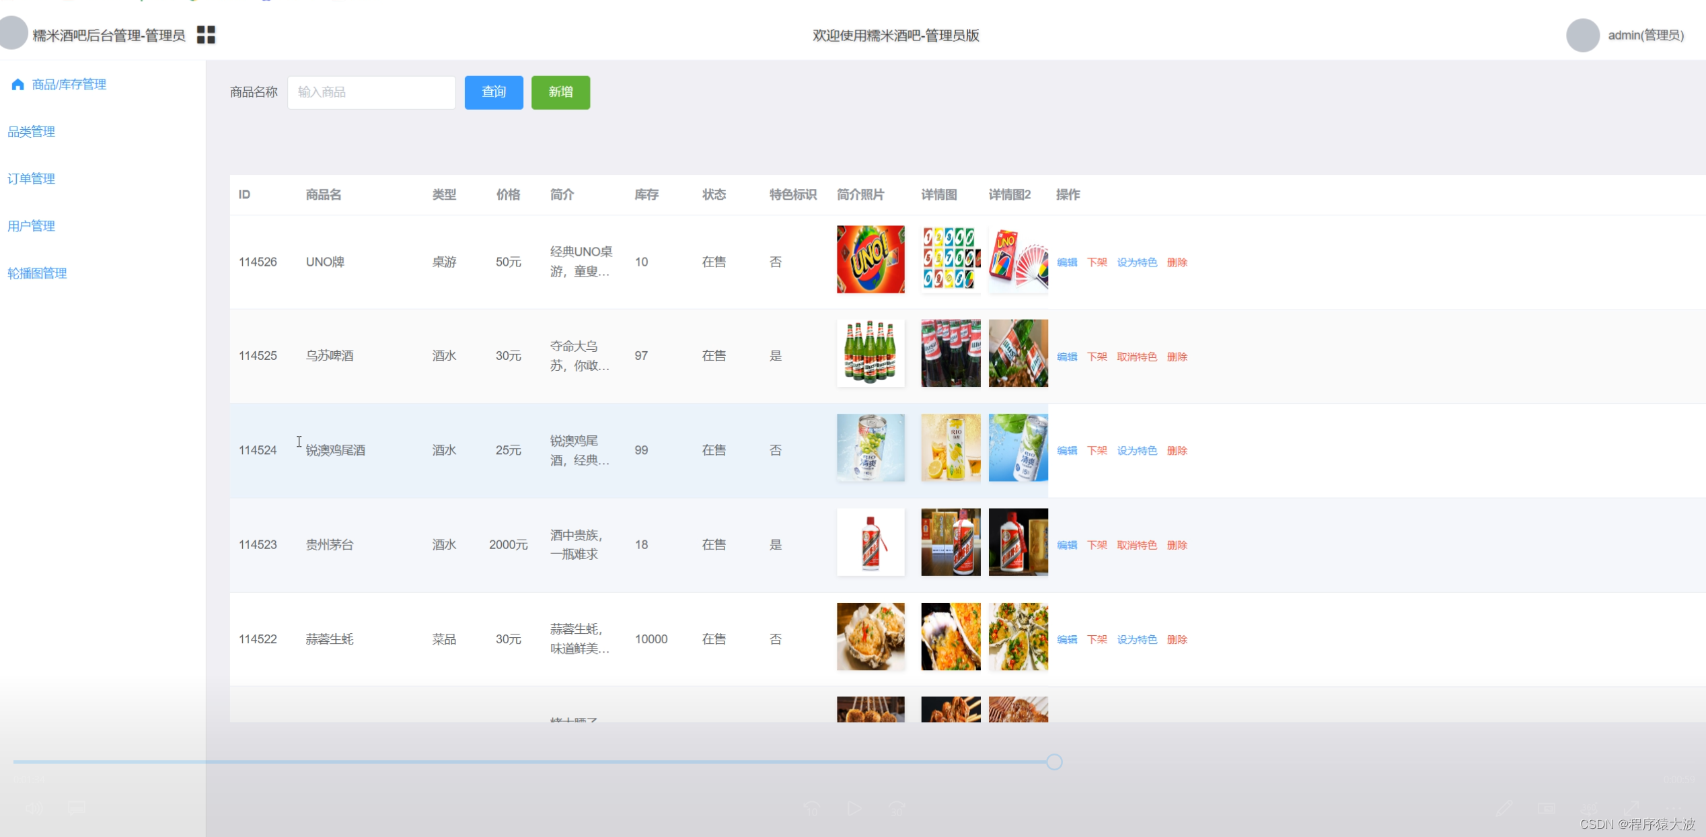Click 取消特色 for 乌苏啤酒
This screenshot has width=1706, height=837.
click(x=1137, y=357)
